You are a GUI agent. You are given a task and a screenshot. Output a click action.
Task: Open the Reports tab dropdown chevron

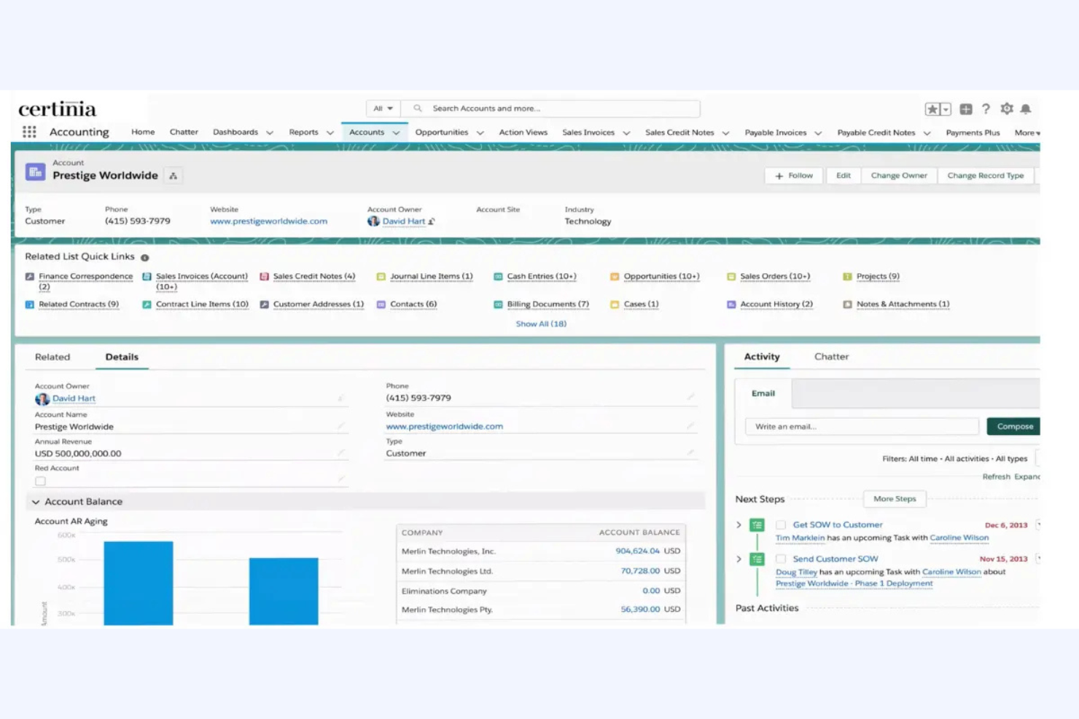[x=330, y=133]
